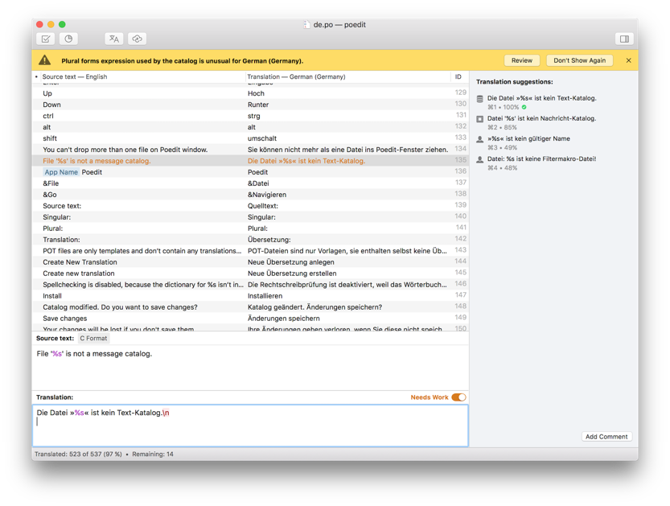Sort entries by the ID column header
Screen dimensions: 670x506
click(458, 77)
